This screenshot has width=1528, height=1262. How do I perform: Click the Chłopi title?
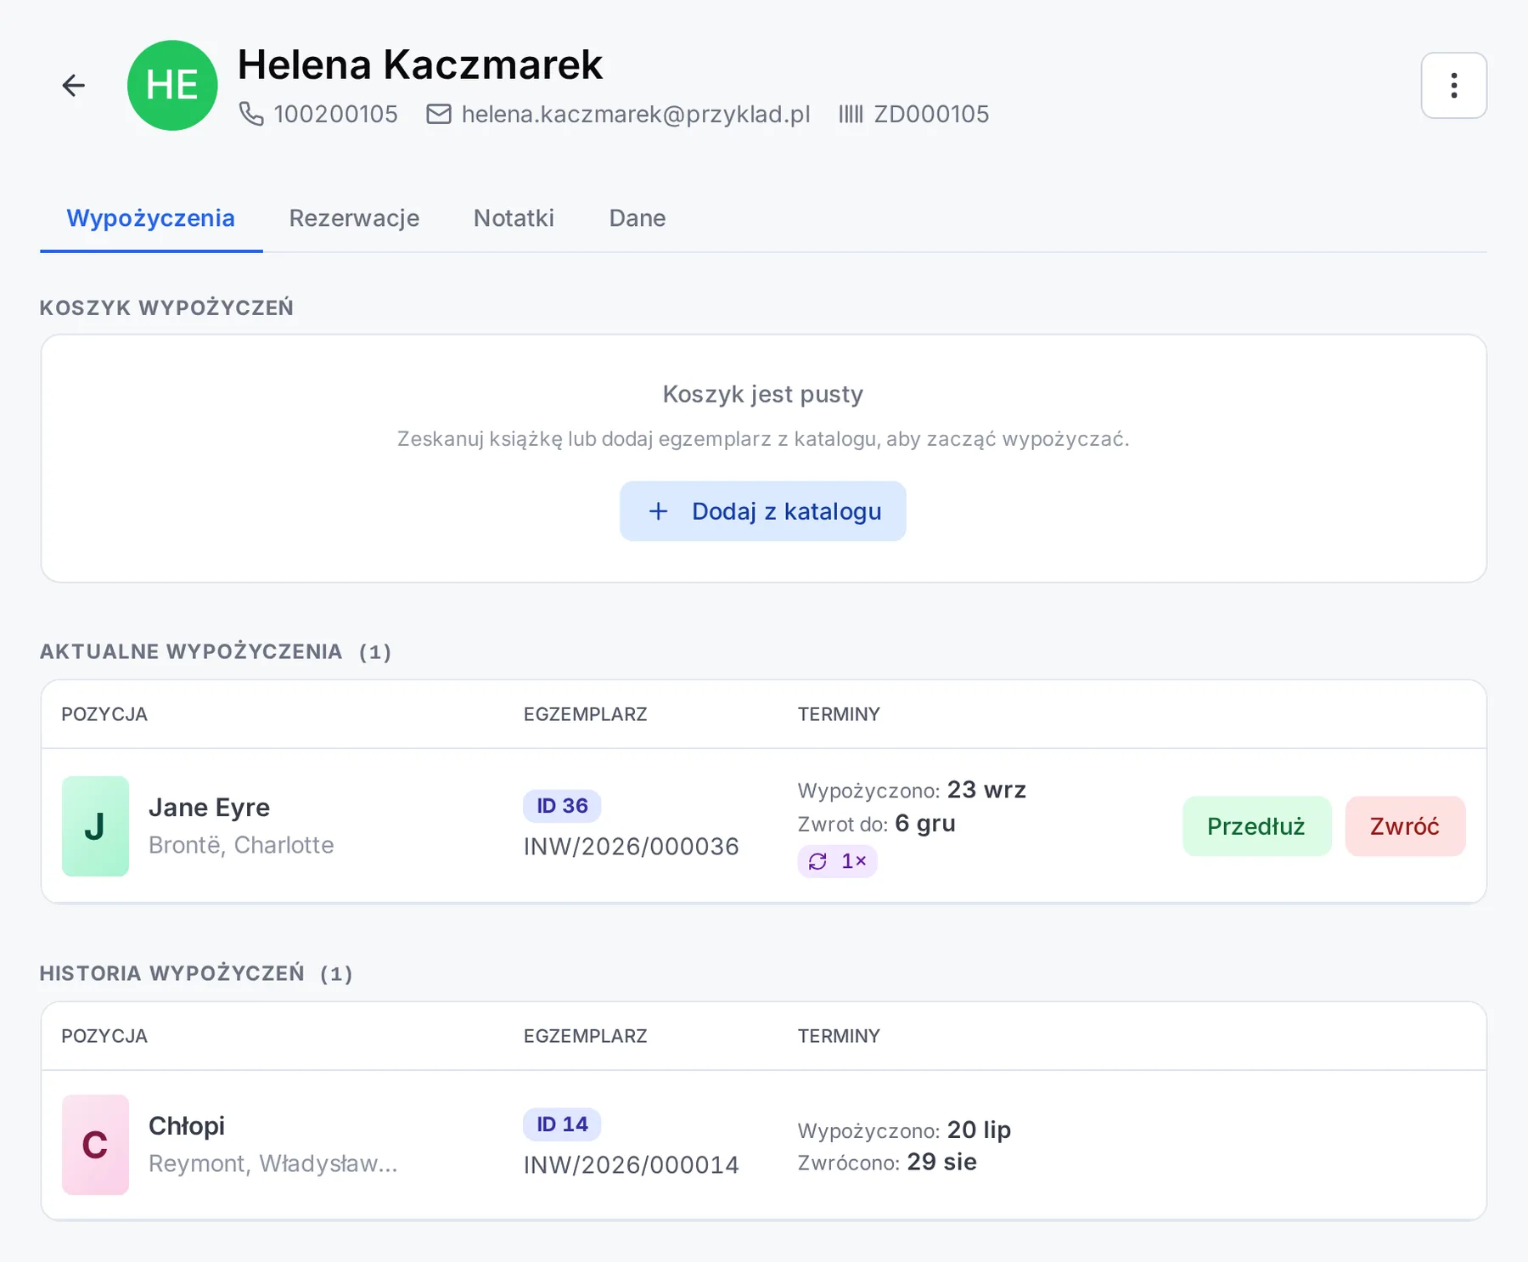pos(187,1126)
